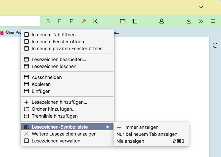
Task: Click the wrench developer tools icon
Action: tap(83, 21)
